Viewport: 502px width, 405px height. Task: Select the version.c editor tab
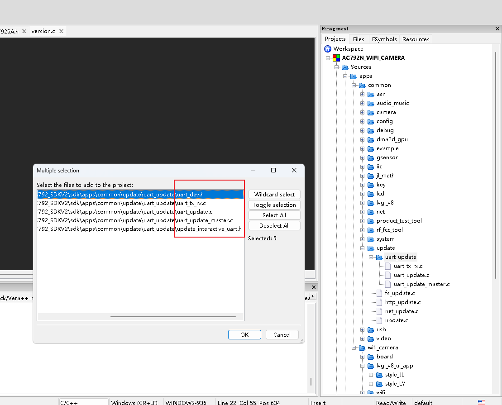click(x=43, y=31)
